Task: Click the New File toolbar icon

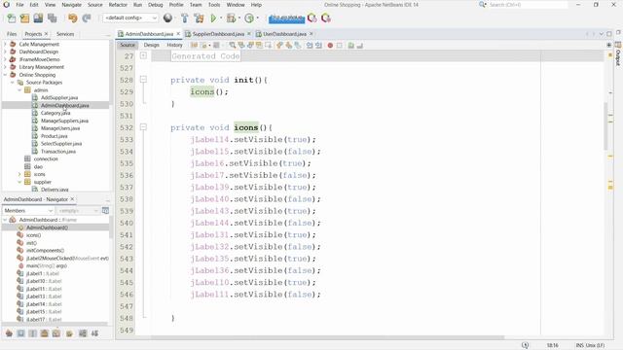Action: pos(12,18)
